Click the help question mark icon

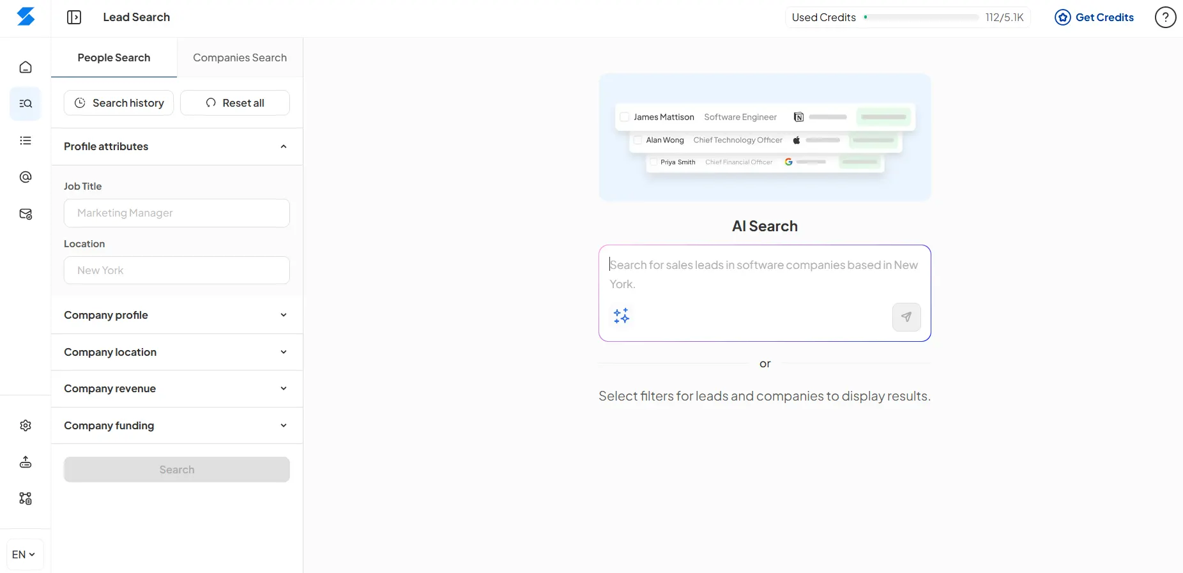(1165, 17)
